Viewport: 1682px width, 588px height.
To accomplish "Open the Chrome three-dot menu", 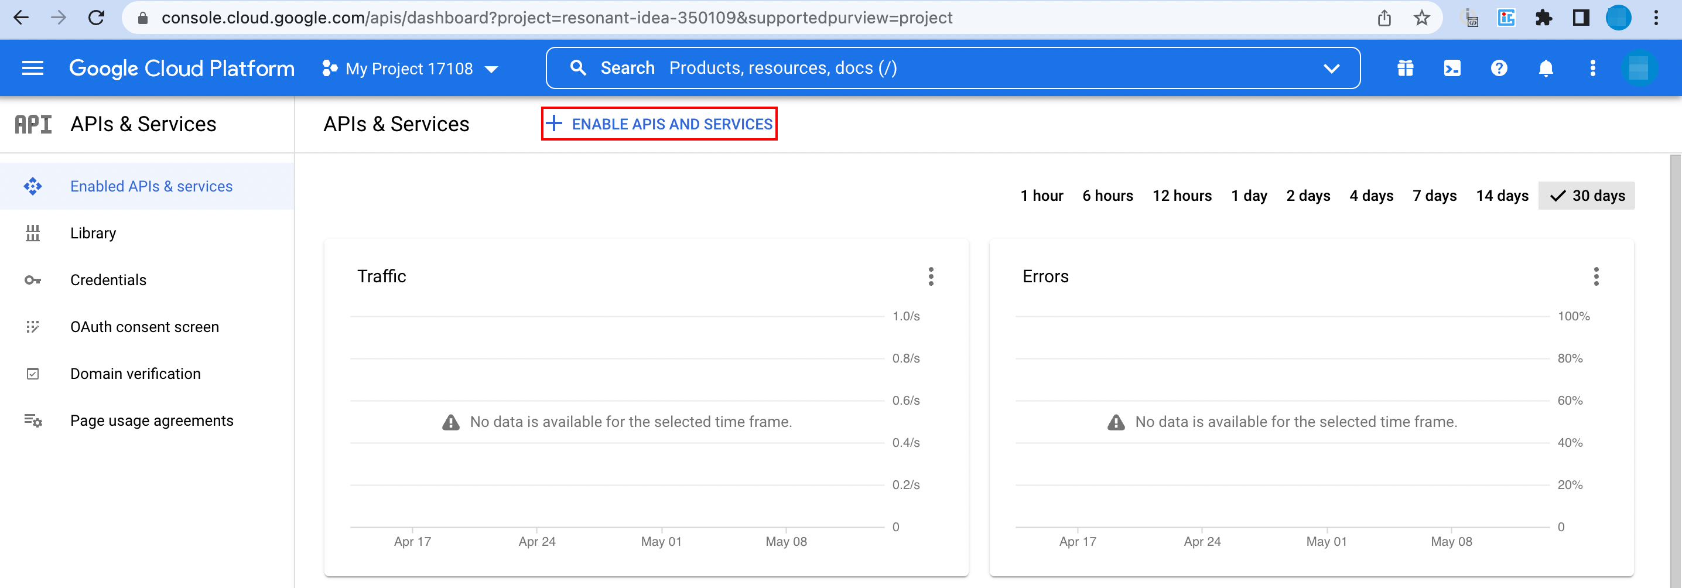I will click(1657, 18).
